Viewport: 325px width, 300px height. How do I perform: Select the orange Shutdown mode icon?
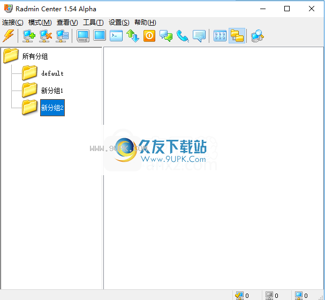(x=149, y=36)
